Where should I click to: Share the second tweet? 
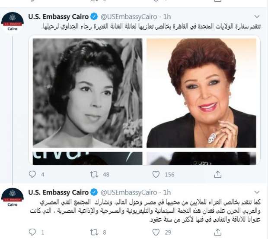(x=217, y=232)
